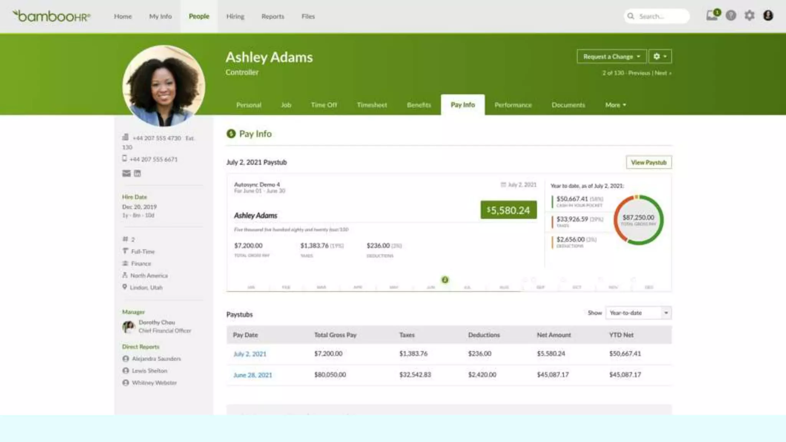Open the user account avatar icon

tap(768, 16)
